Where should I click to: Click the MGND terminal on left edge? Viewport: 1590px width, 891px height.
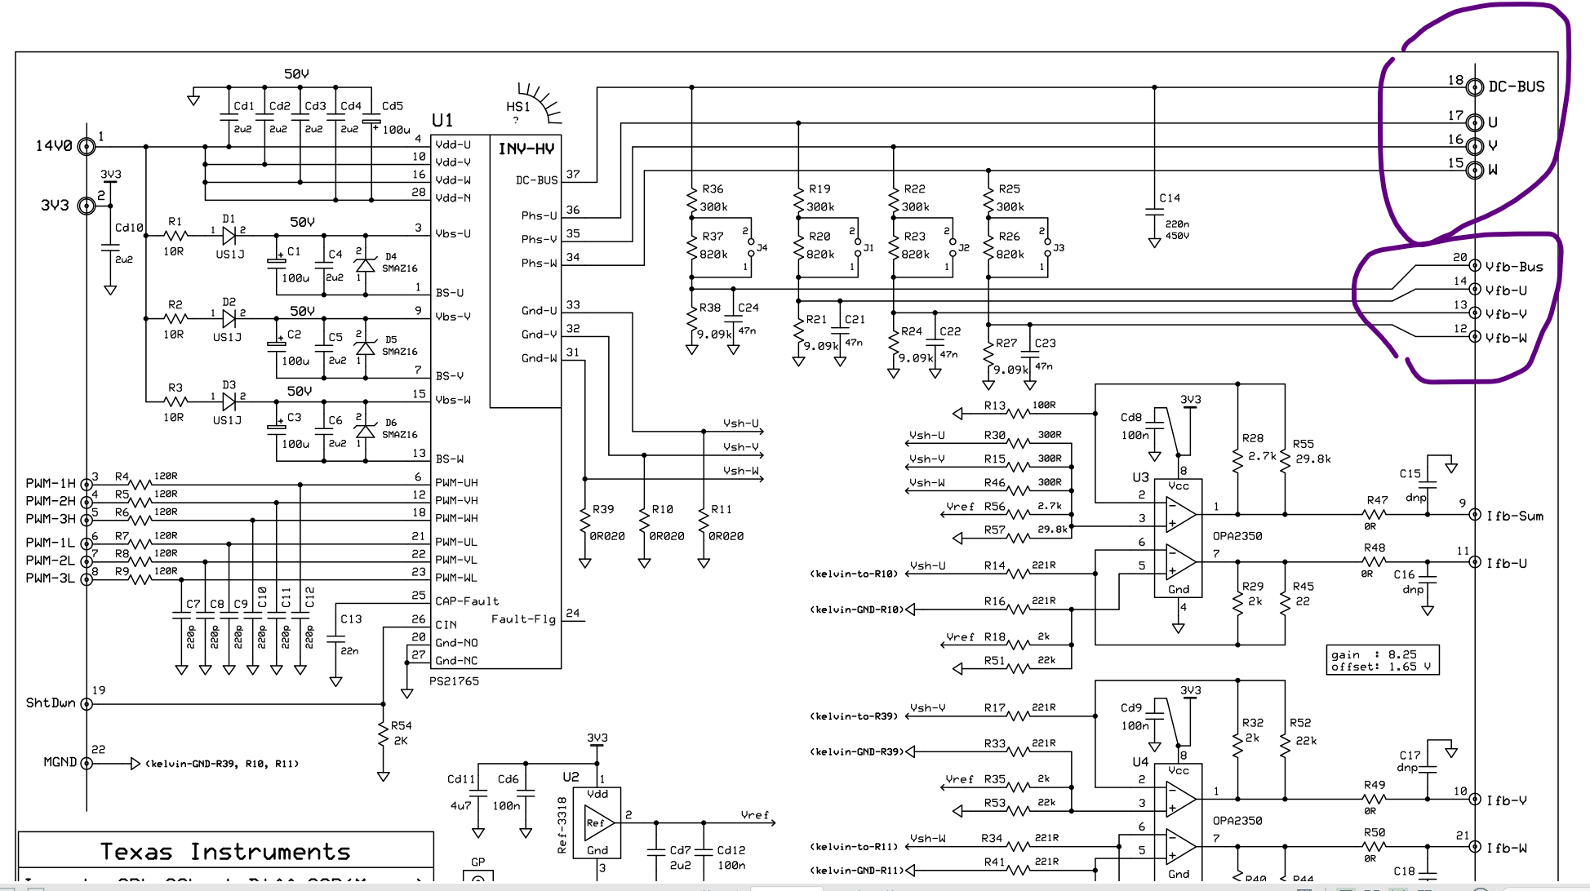[86, 763]
